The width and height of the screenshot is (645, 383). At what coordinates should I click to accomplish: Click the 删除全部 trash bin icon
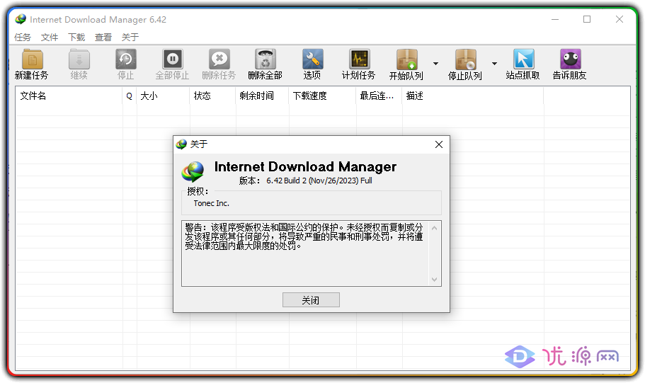point(266,59)
